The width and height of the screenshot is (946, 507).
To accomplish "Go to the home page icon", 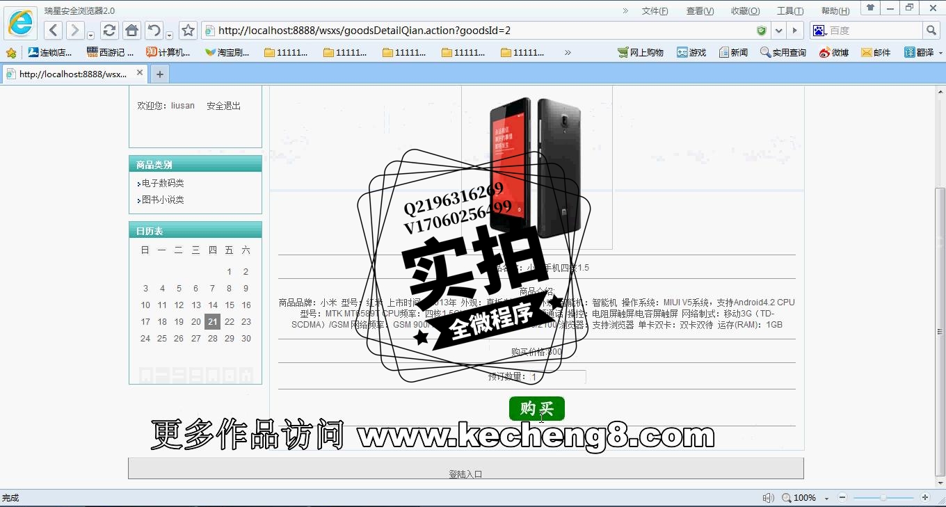I will click(131, 31).
